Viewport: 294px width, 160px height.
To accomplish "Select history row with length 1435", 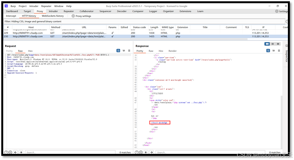I will 146,36.
